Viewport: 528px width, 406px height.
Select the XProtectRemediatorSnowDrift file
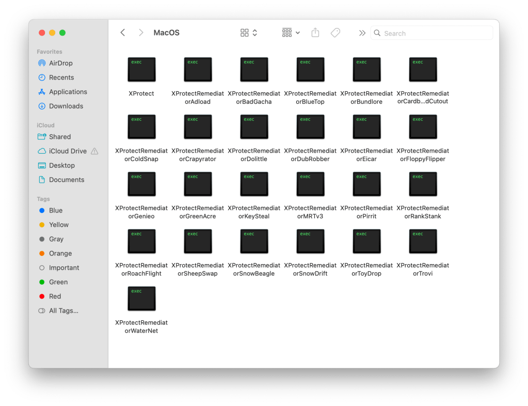[x=310, y=241]
